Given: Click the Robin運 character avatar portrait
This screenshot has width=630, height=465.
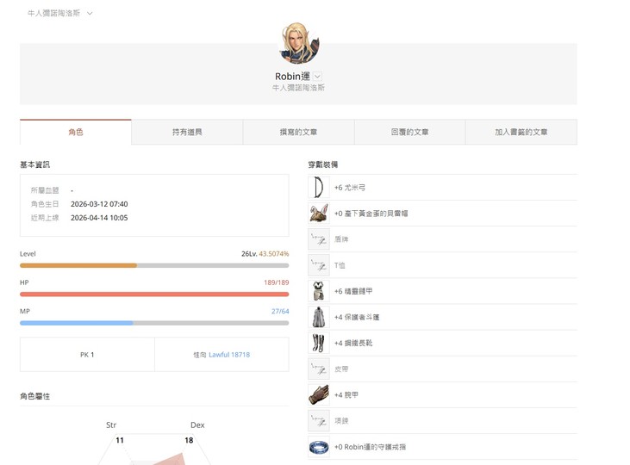Looking at the screenshot, I should pos(299,42).
